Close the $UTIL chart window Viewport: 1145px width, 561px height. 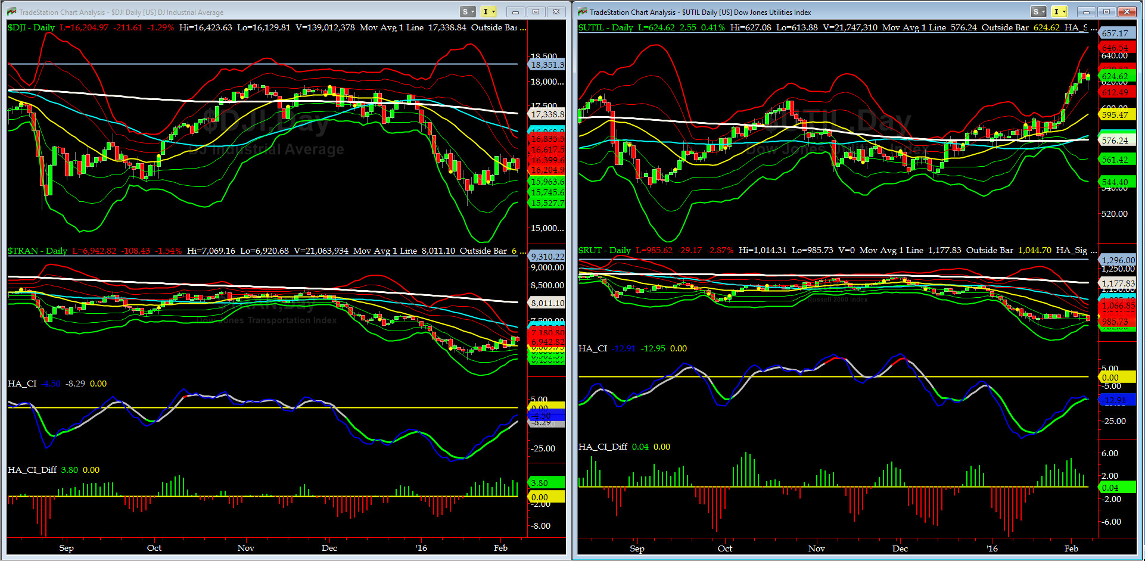[x=1127, y=12]
